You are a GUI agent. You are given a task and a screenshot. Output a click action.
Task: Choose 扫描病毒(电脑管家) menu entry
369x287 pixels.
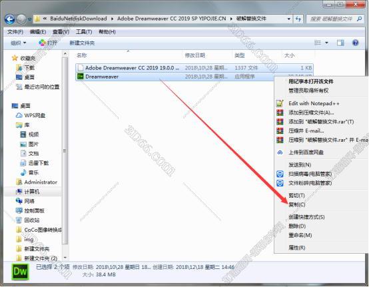coord(310,174)
